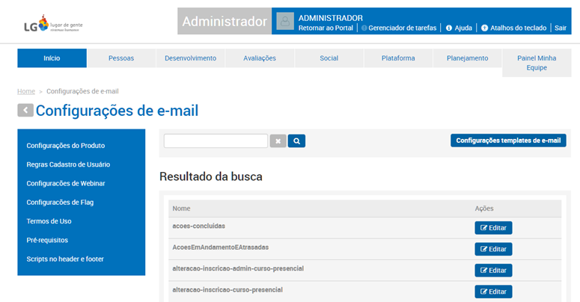Click the Configurações de e-mail page title
Image resolution: width=580 pixels, height=302 pixels.
point(117,111)
